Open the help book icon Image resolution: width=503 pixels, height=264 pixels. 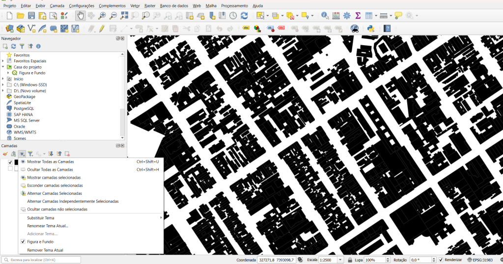387,28
